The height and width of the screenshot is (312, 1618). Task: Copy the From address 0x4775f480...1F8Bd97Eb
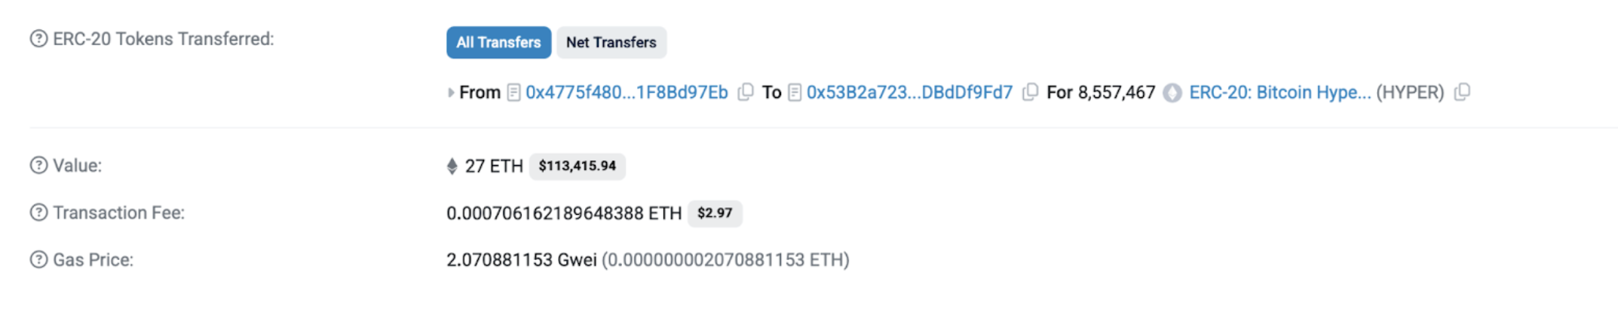745,92
